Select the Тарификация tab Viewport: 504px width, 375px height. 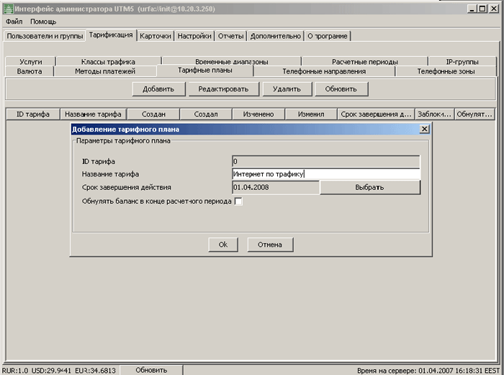pyautogui.click(x=111, y=35)
